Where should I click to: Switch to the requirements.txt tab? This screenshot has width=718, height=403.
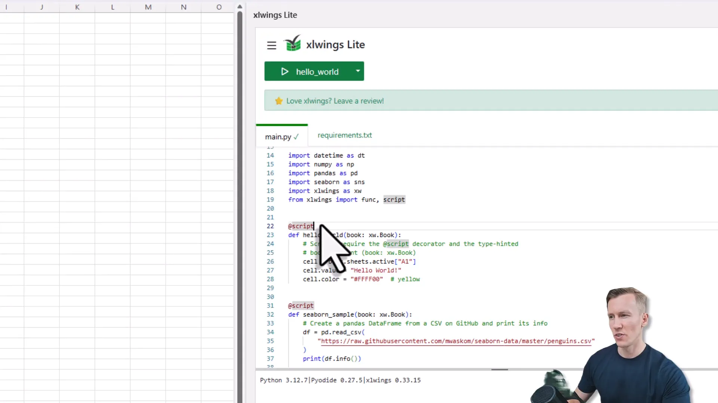(x=344, y=135)
